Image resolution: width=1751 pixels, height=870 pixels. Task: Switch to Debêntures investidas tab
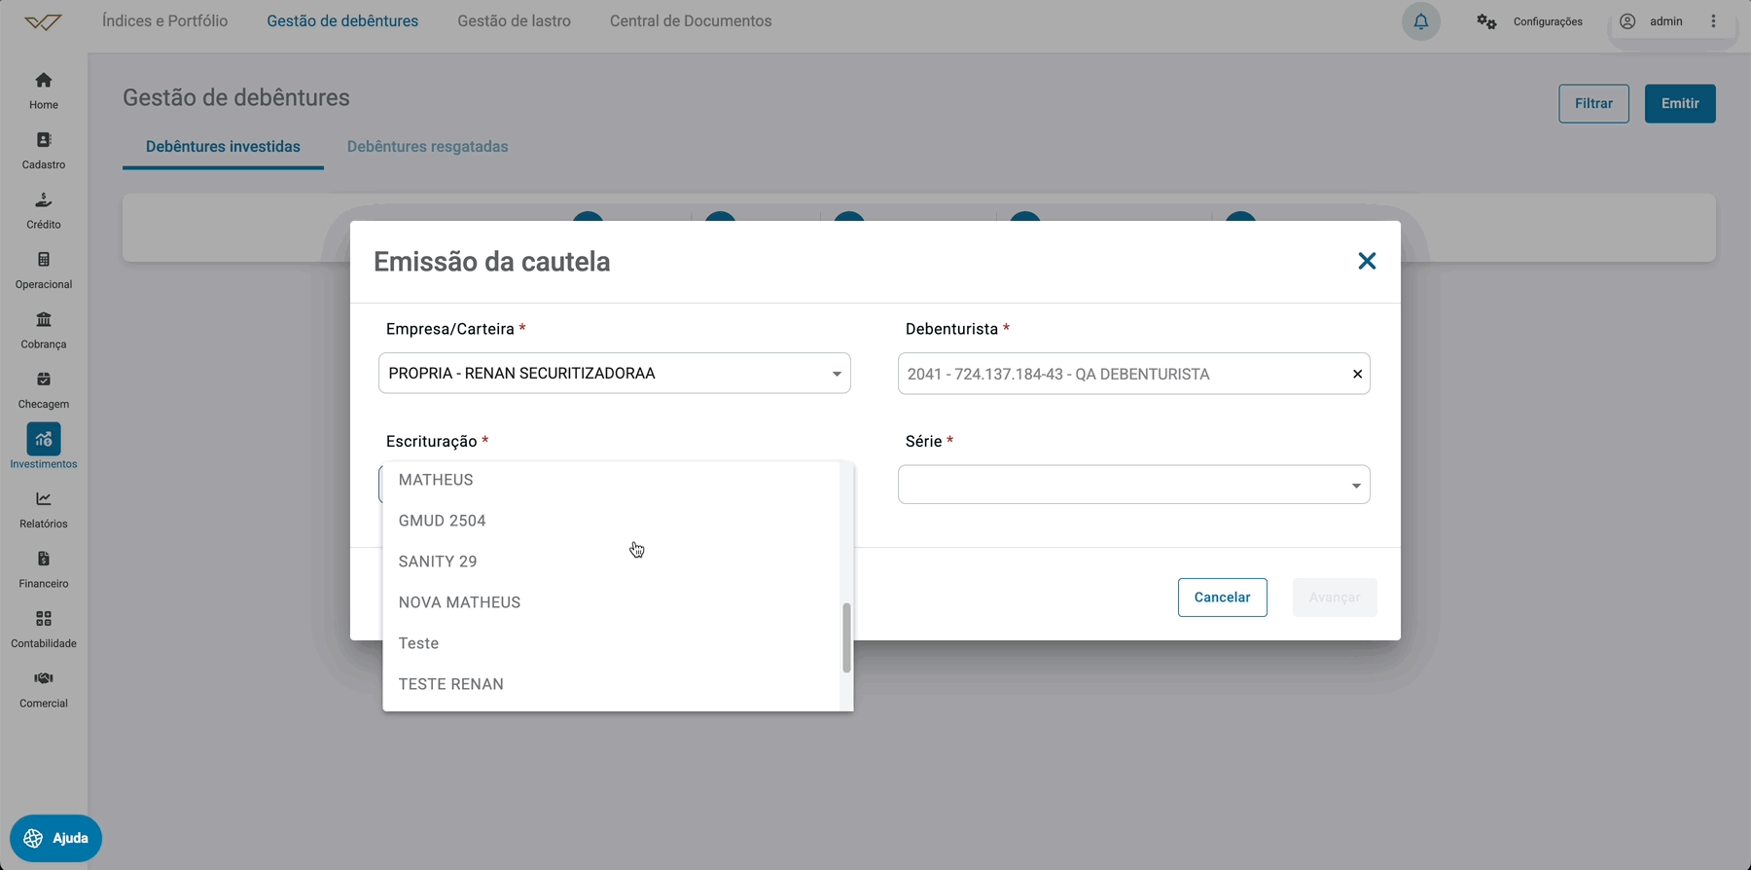point(223,147)
